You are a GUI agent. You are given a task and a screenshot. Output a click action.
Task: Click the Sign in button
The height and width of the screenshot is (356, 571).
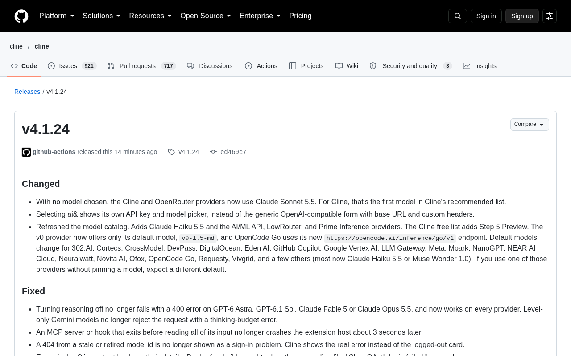(486, 16)
